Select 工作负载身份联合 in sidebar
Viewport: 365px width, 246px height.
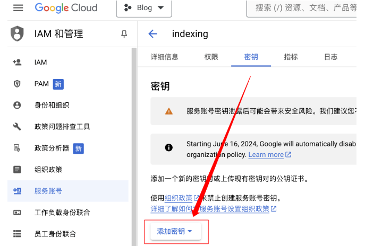(x=62, y=213)
